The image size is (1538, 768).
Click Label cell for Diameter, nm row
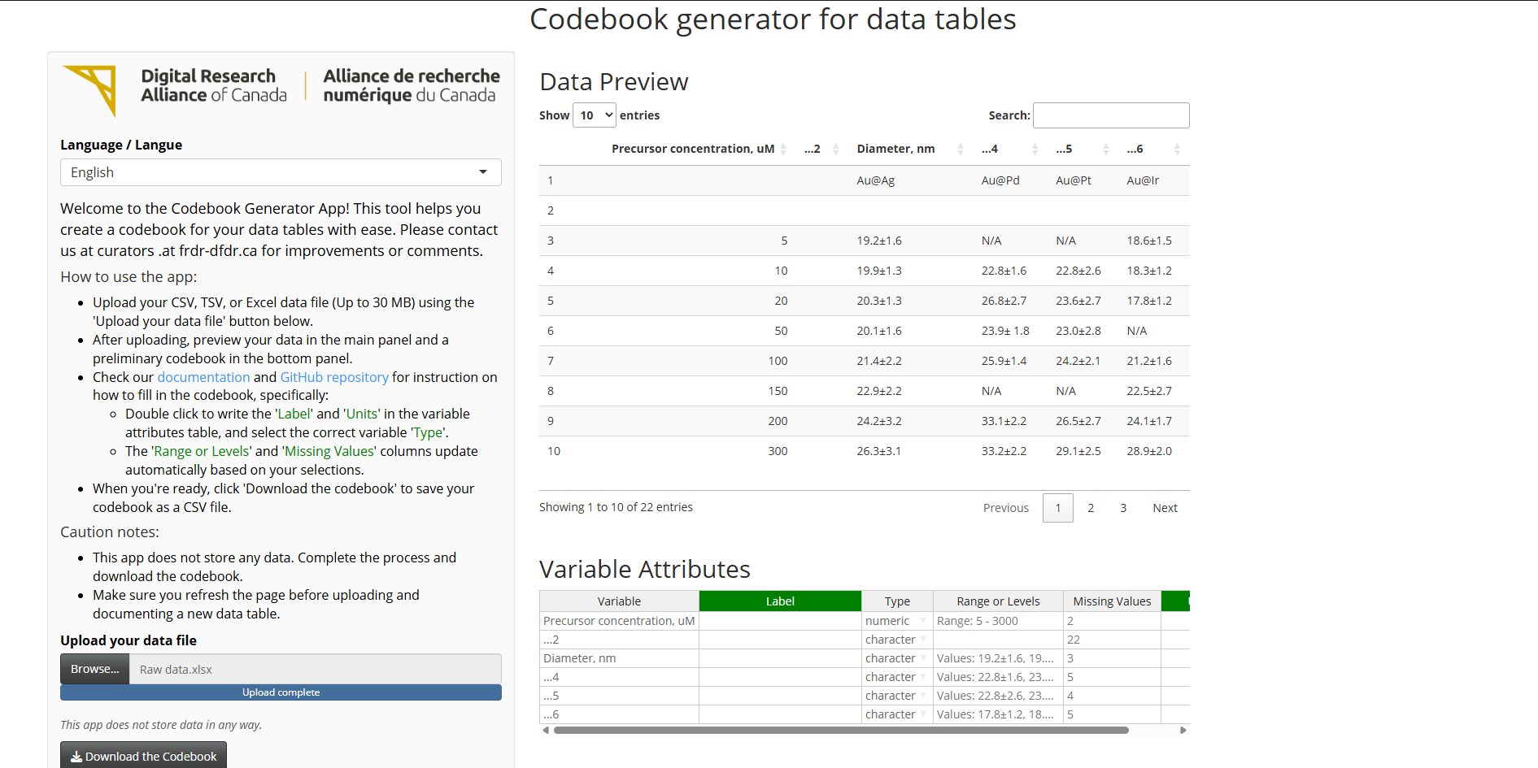click(780, 658)
